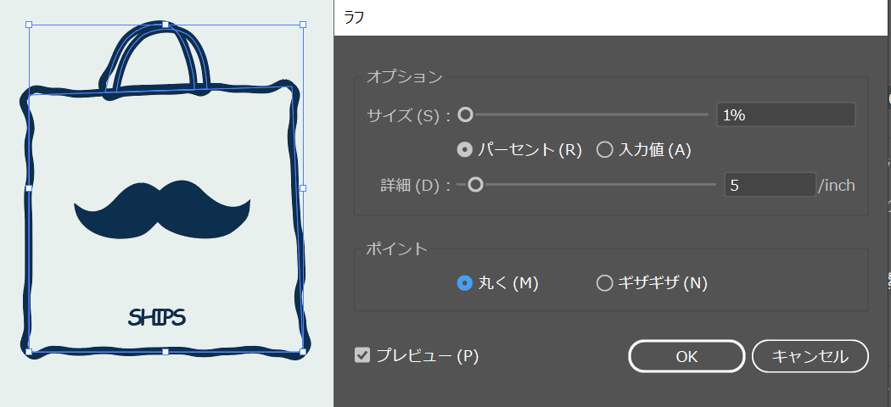
Task: Click the SHIPS text on the bag
Action: point(157,318)
